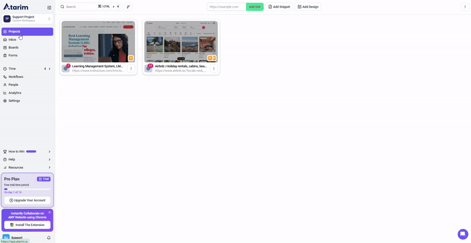The image size is (471, 243).
Task: Open Boards from the sidebar
Action: 13,48
